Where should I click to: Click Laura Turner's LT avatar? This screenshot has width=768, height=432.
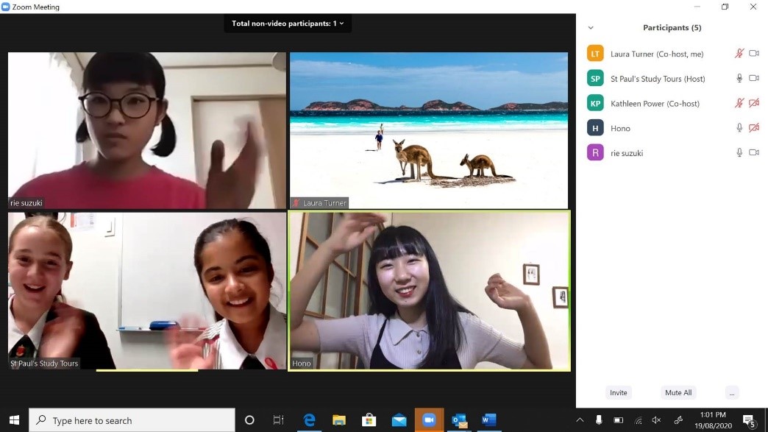click(595, 54)
